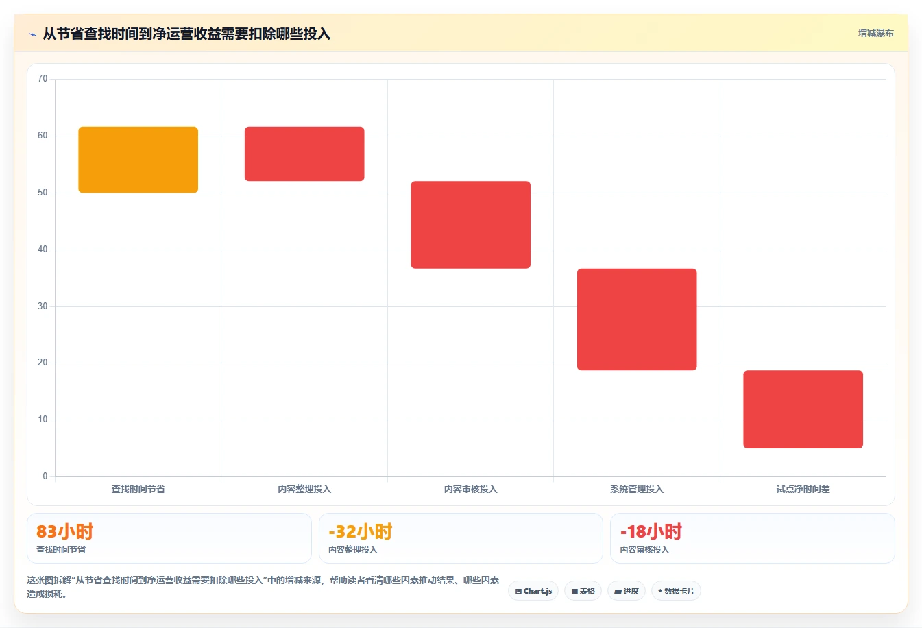The height and width of the screenshot is (628, 922).
Task: Click the y-axis value 30
Action: tap(43, 306)
